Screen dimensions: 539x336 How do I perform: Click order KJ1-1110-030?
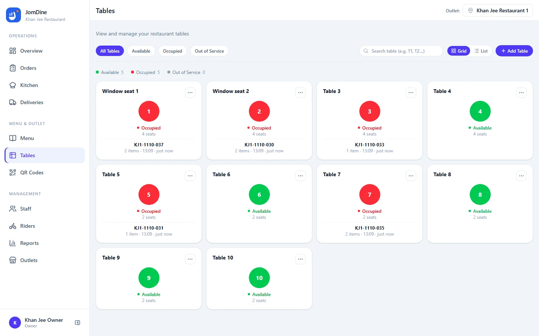(259, 144)
